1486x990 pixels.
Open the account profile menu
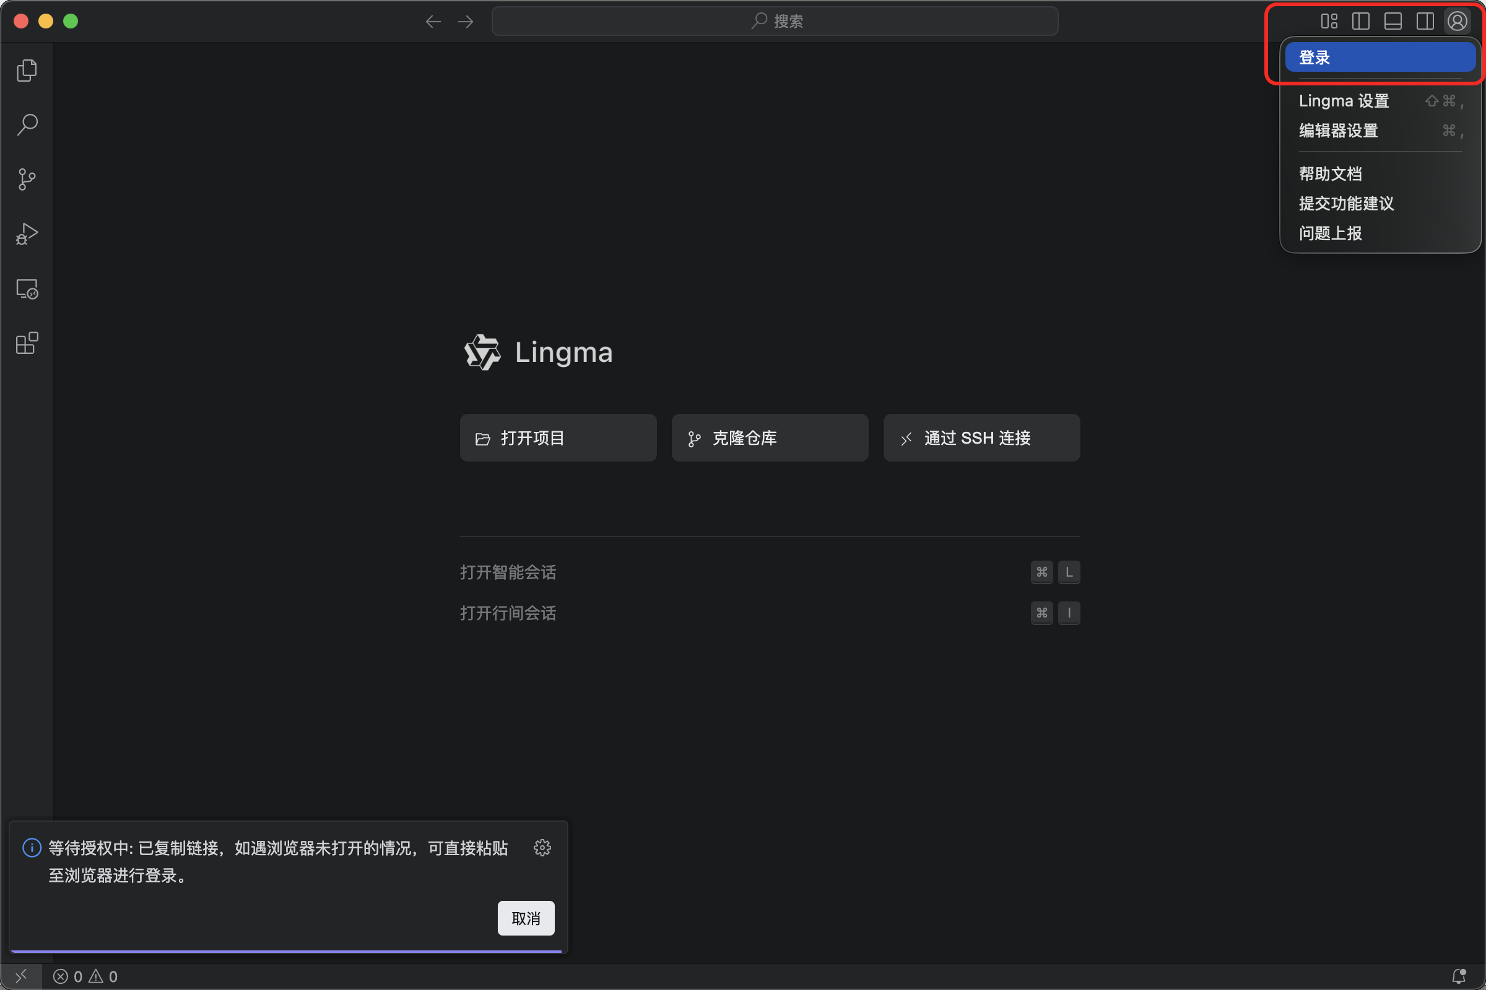tap(1458, 22)
